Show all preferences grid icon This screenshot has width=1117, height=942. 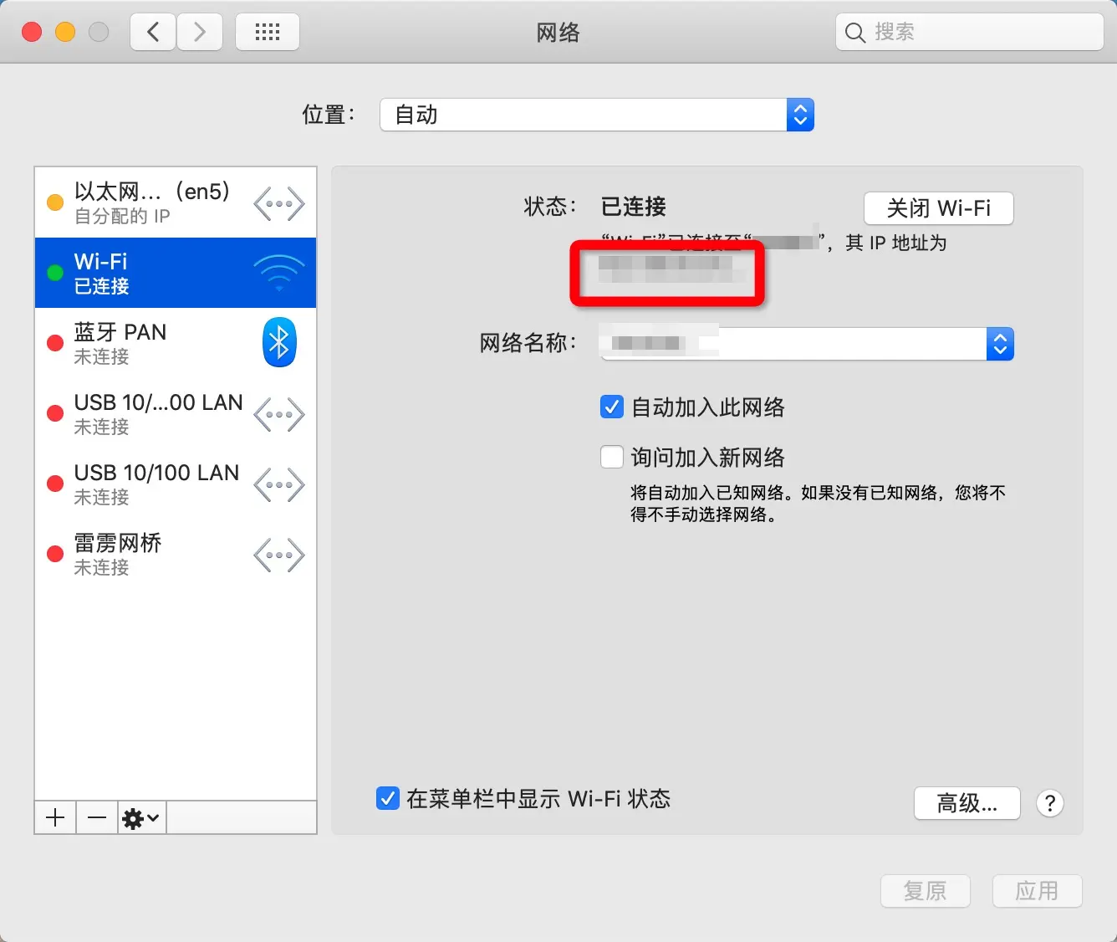click(x=268, y=33)
